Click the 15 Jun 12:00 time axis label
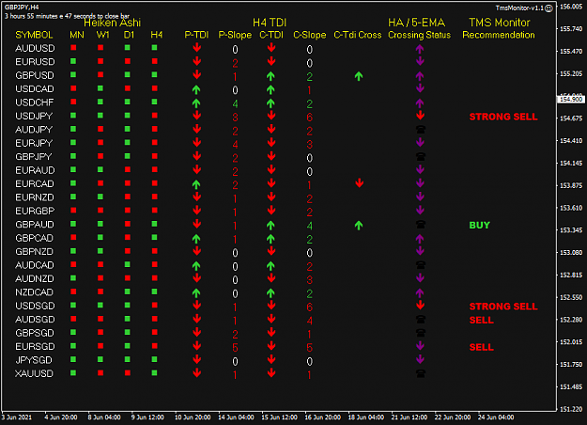587x425 pixels. pos(279,417)
